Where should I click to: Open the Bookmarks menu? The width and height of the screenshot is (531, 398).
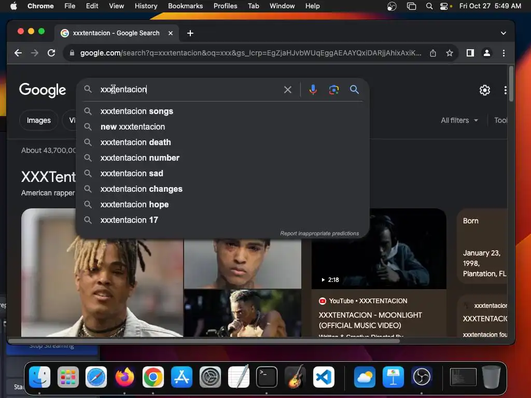pyautogui.click(x=186, y=6)
